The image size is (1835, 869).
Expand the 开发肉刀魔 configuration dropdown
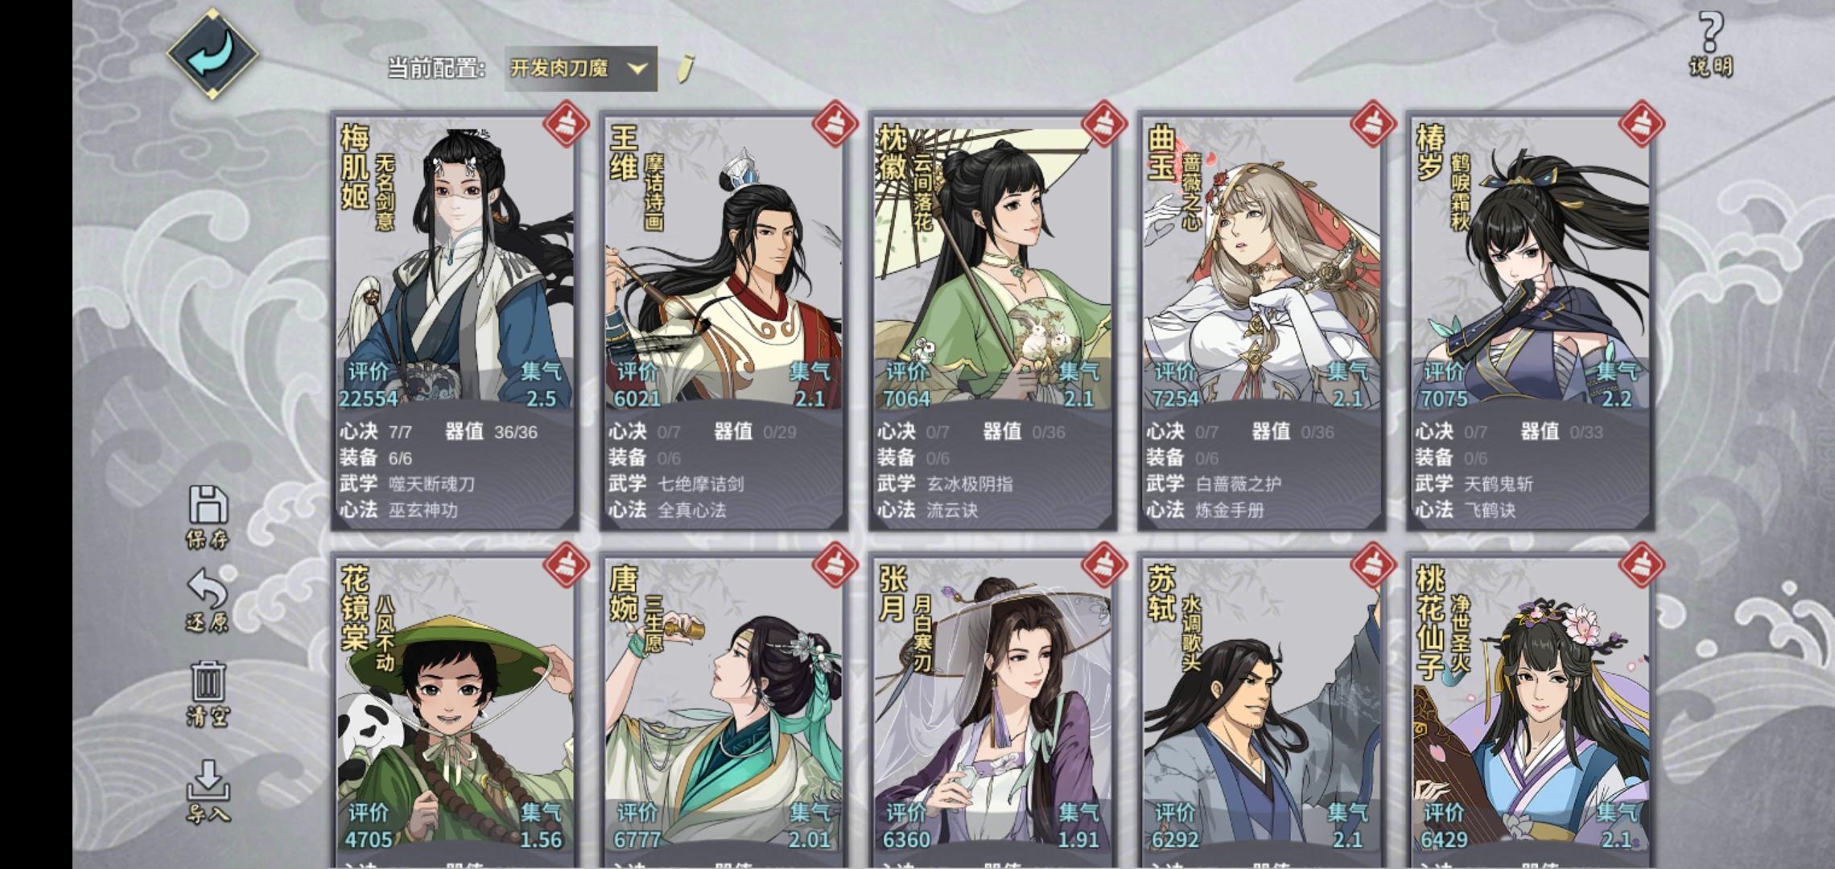coord(581,68)
